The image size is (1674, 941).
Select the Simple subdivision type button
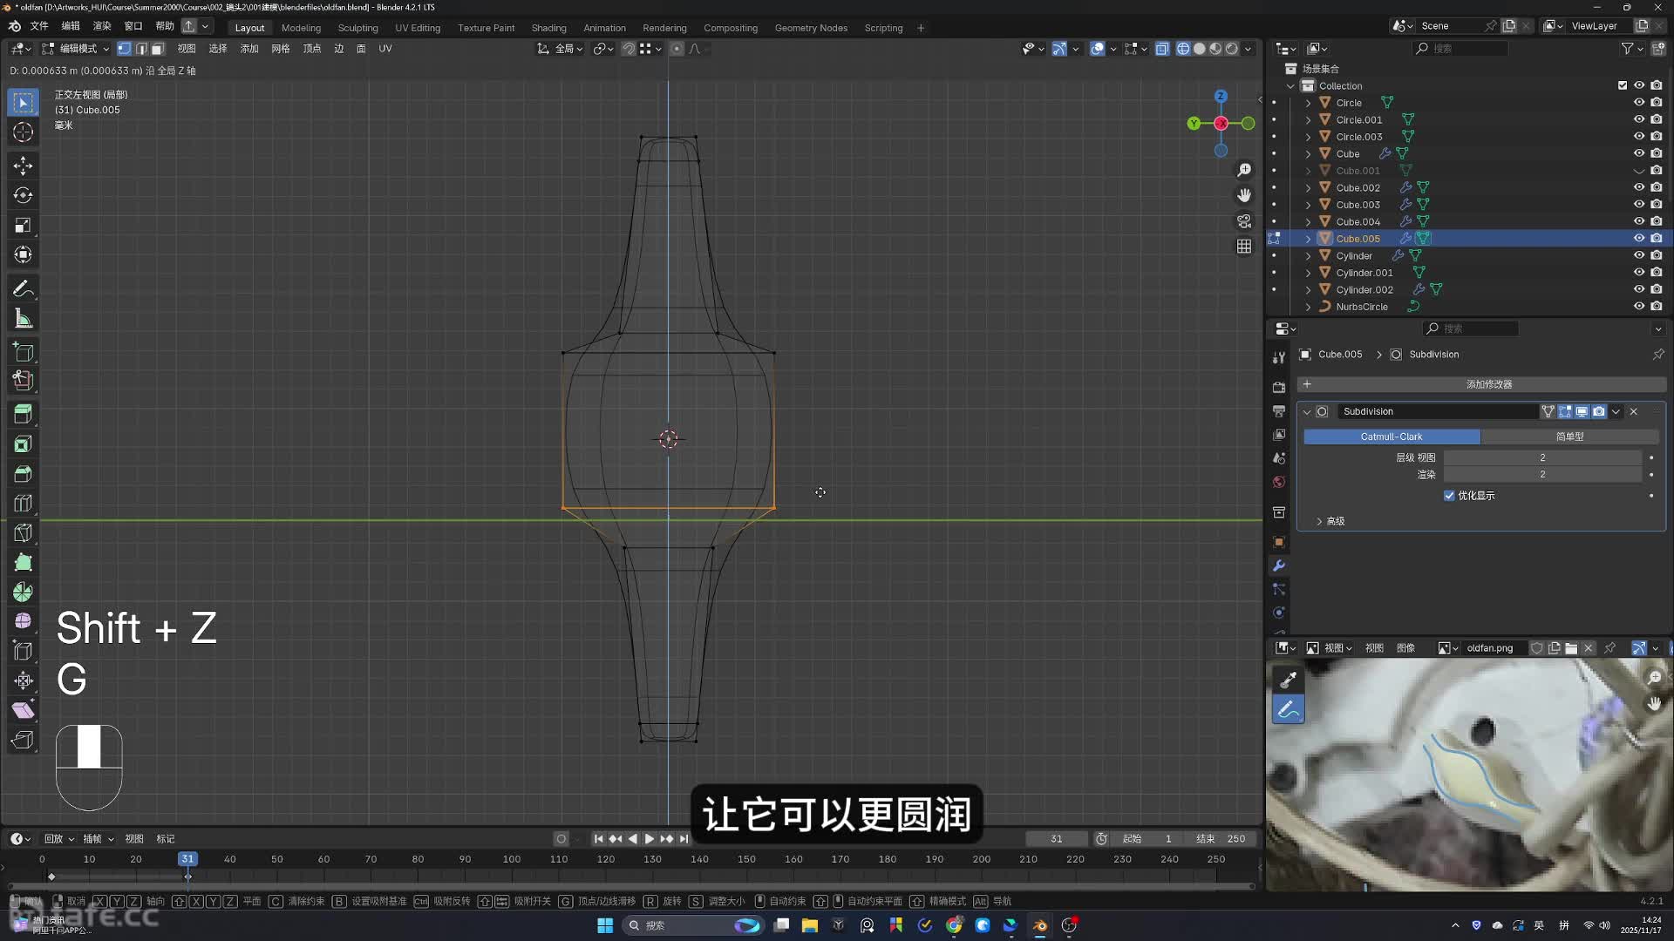pyautogui.click(x=1569, y=437)
